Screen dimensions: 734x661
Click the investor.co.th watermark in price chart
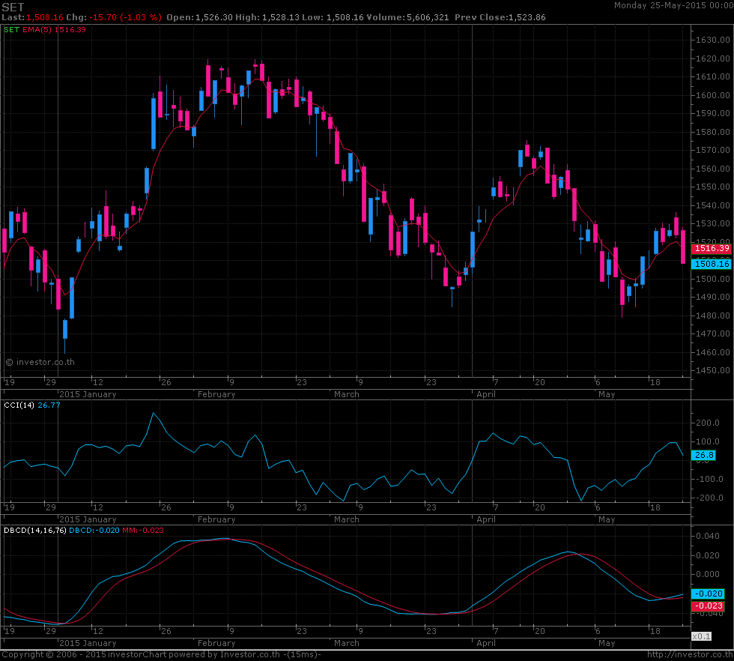coord(40,362)
